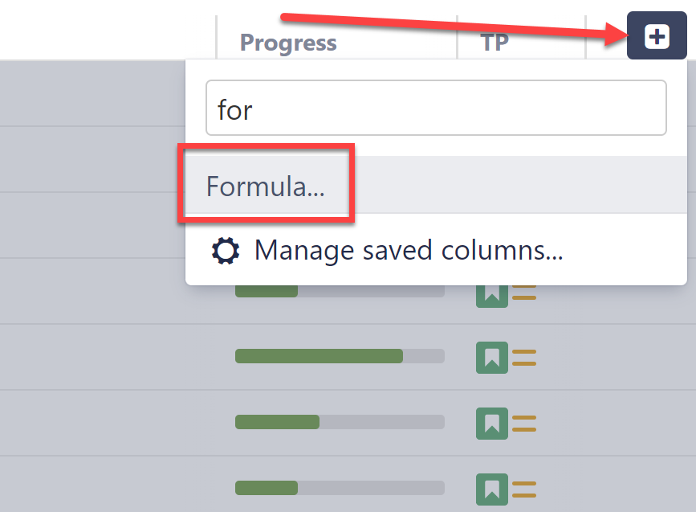
Task: Click the top row progress bar
Action: pos(337,292)
